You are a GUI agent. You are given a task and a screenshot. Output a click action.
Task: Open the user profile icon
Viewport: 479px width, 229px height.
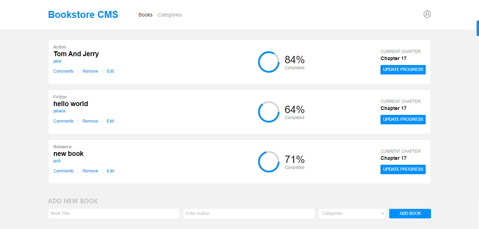point(427,14)
